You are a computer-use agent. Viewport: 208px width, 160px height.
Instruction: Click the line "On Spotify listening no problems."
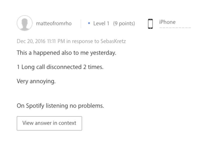(x=60, y=106)
